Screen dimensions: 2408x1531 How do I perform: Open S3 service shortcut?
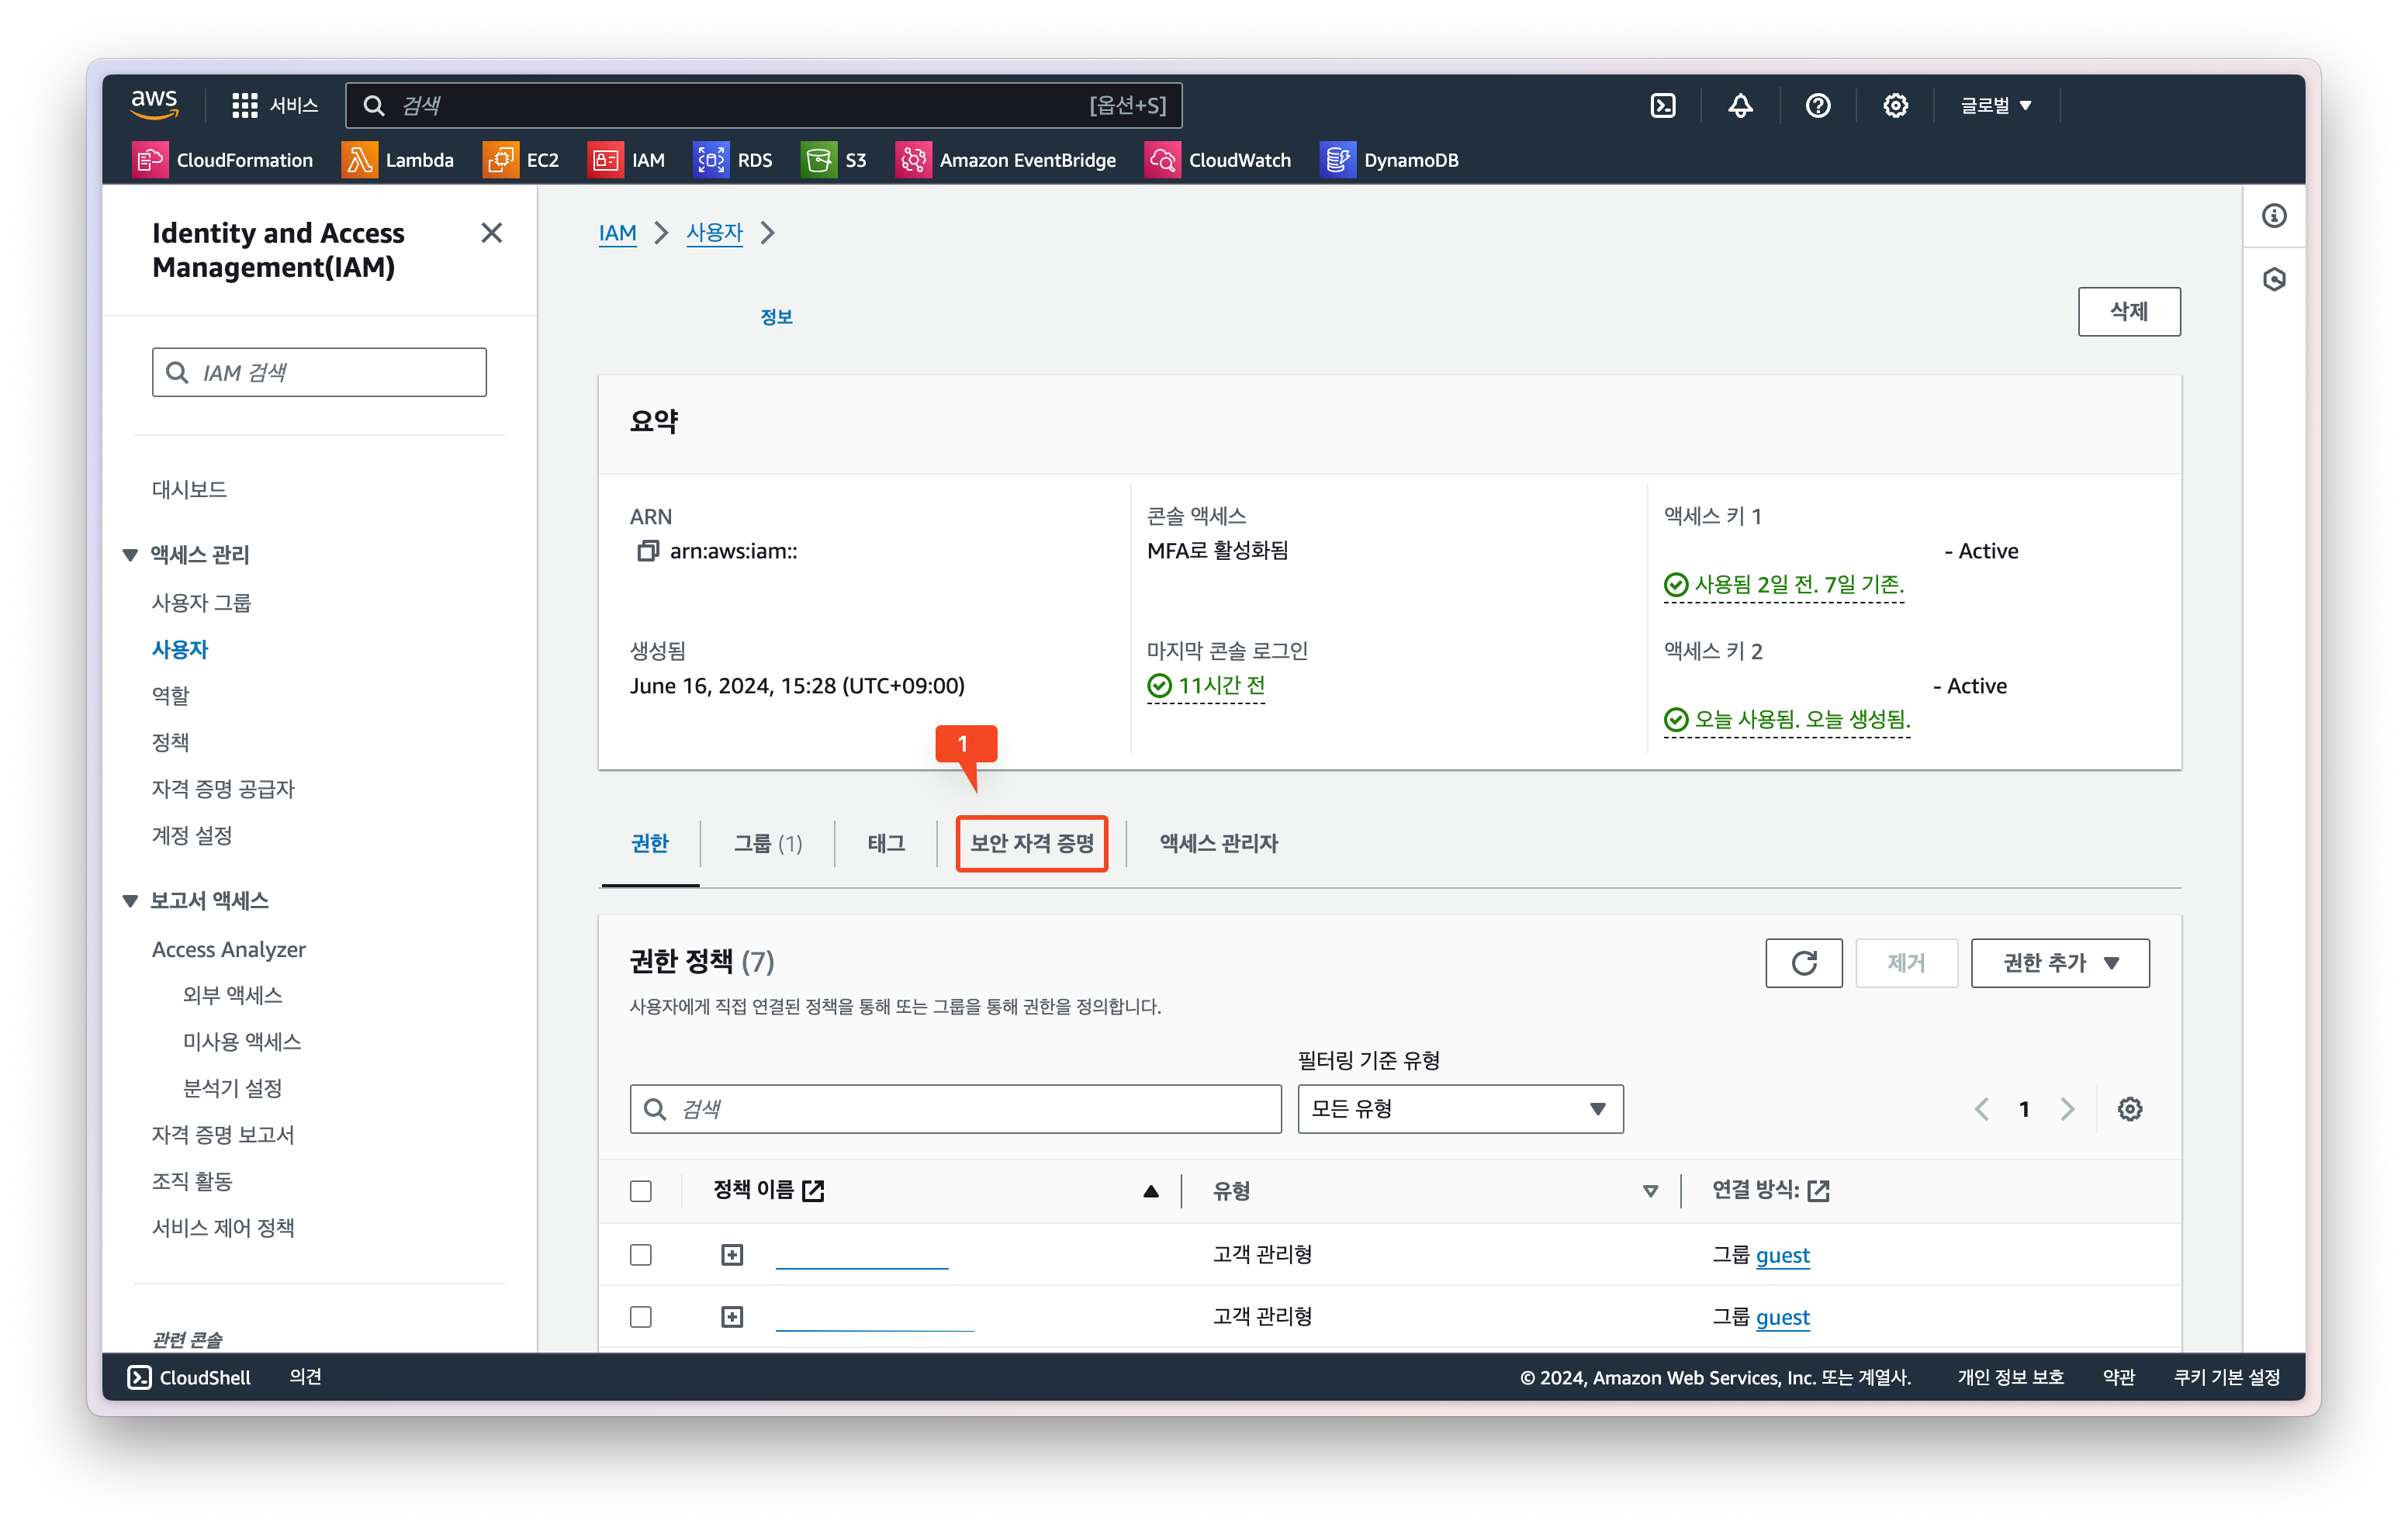[x=834, y=160]
